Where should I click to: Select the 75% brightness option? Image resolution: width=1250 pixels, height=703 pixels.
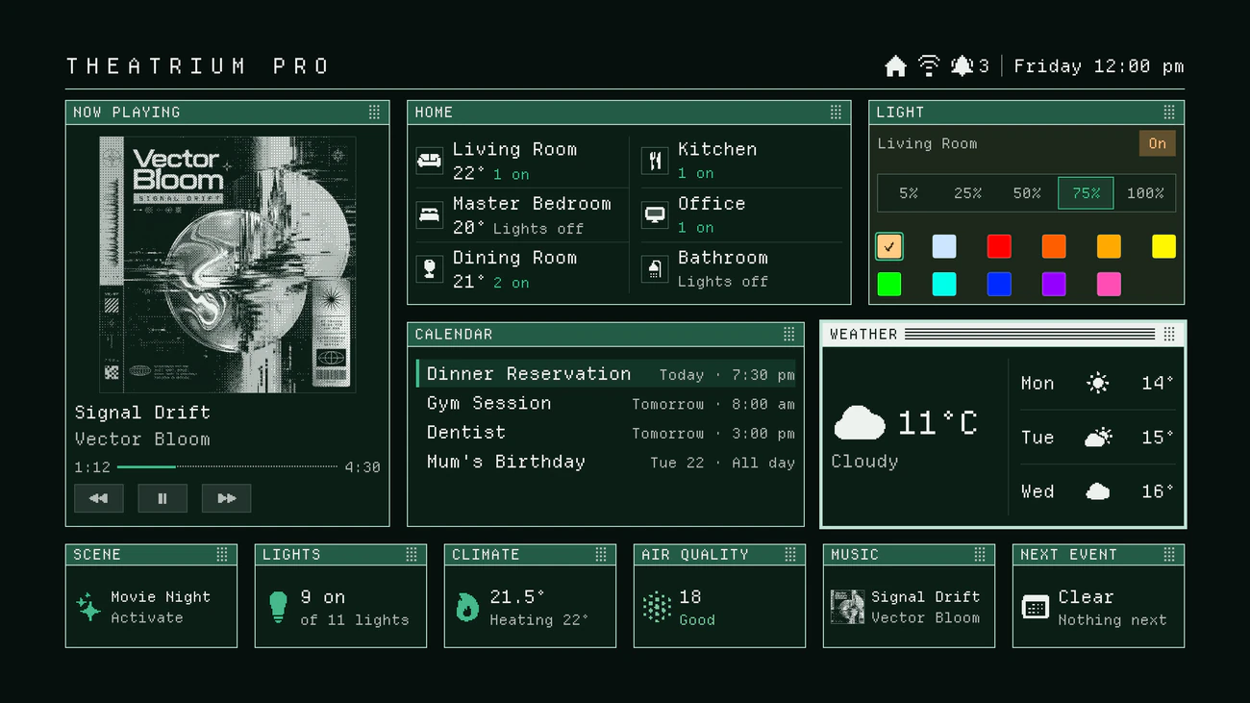1086,193
